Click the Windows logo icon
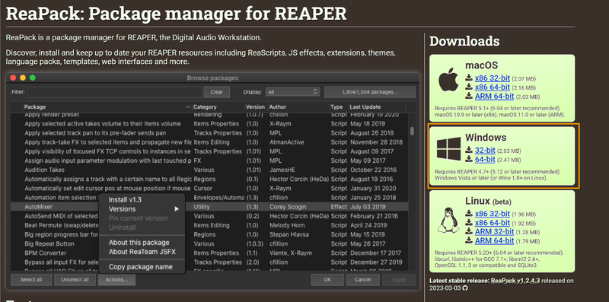The width and height of the screenshot is (609, 302). (x=449, y=148)
